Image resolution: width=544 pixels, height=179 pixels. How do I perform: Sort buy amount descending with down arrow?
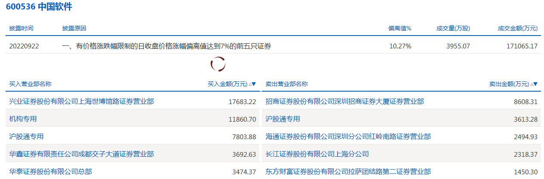254,84
